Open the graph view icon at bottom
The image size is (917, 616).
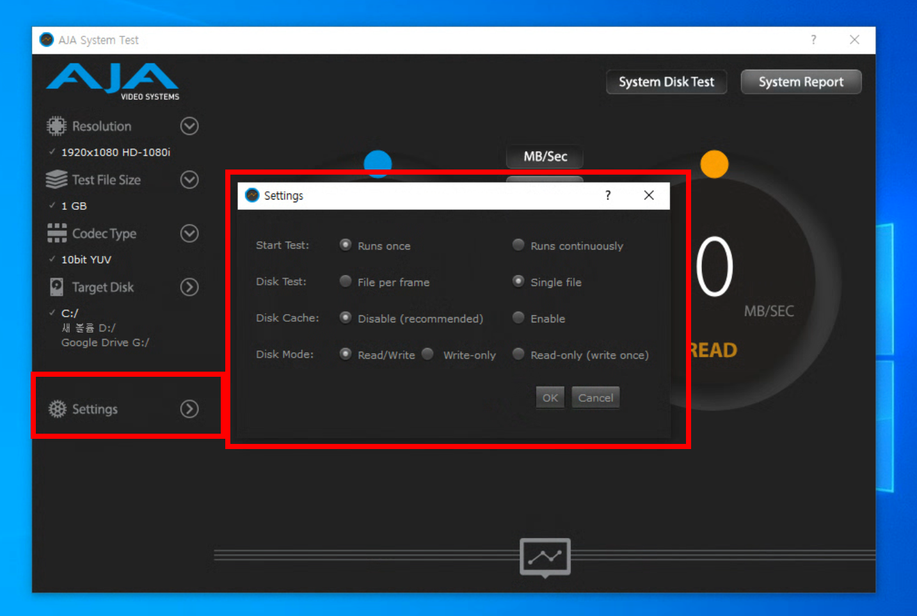[545, 557]
